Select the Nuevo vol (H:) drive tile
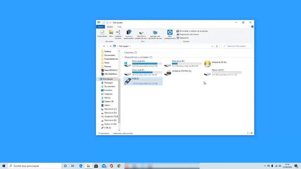This screenshot has height=169, width=301. pyautogui.click(x=222, y=72)
